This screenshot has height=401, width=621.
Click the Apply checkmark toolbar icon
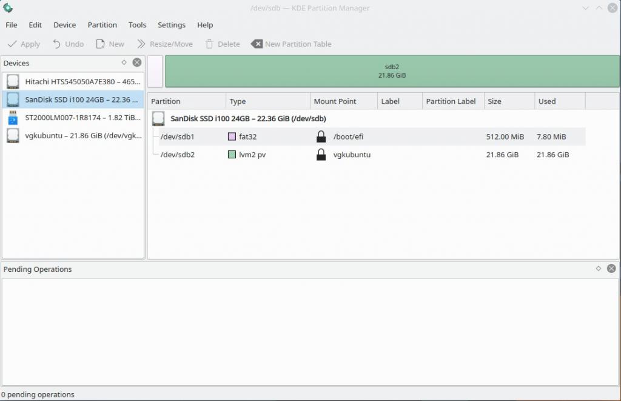point(12,44)
